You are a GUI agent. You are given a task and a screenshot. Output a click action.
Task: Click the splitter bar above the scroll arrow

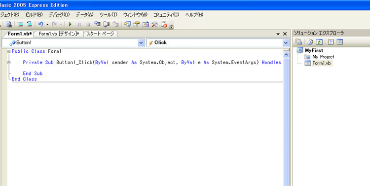(286, 50)
